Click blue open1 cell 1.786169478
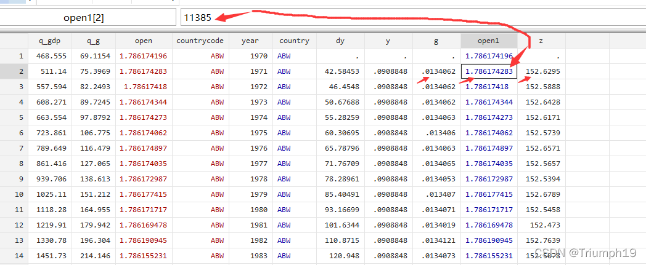This screenshot has height=265, width=646. click(489, 225)
